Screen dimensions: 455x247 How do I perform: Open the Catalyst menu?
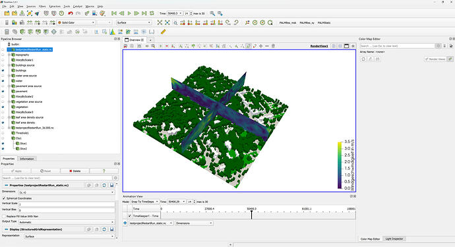pos(77,7)
